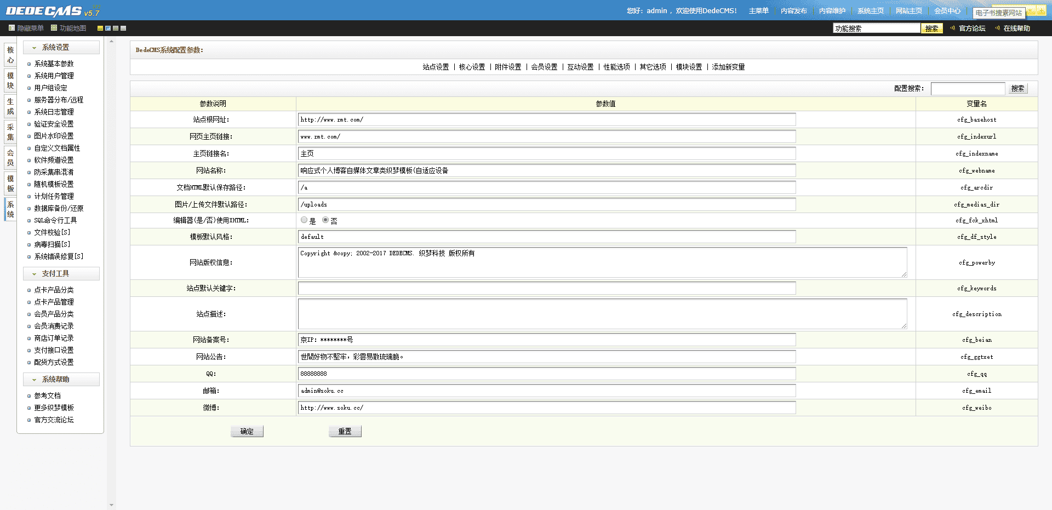Open 病毒扫描[S] in the sidebar
The image size is (1052, 510).
click(x=52, y=244)
